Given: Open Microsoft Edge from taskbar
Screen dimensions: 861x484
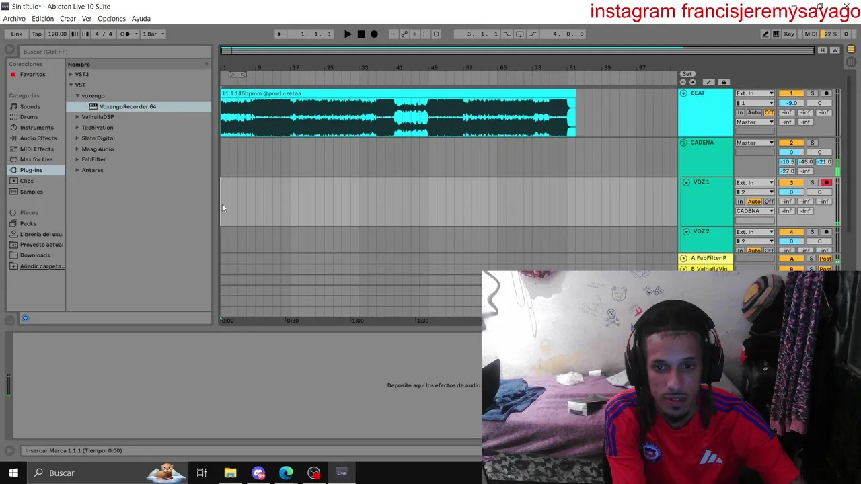Looking at the screenshot, I should tap(286, 473).
